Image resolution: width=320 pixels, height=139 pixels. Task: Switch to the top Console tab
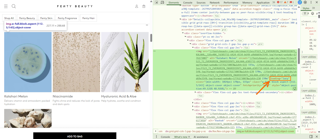[x=188, y=3]
